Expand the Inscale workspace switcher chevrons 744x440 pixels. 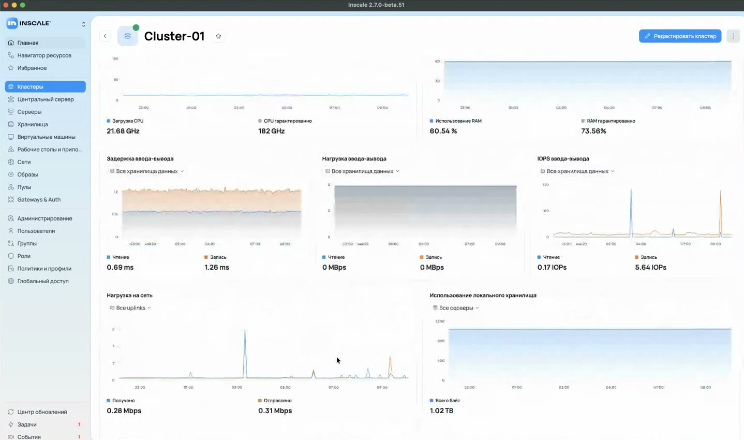[83, 24]
